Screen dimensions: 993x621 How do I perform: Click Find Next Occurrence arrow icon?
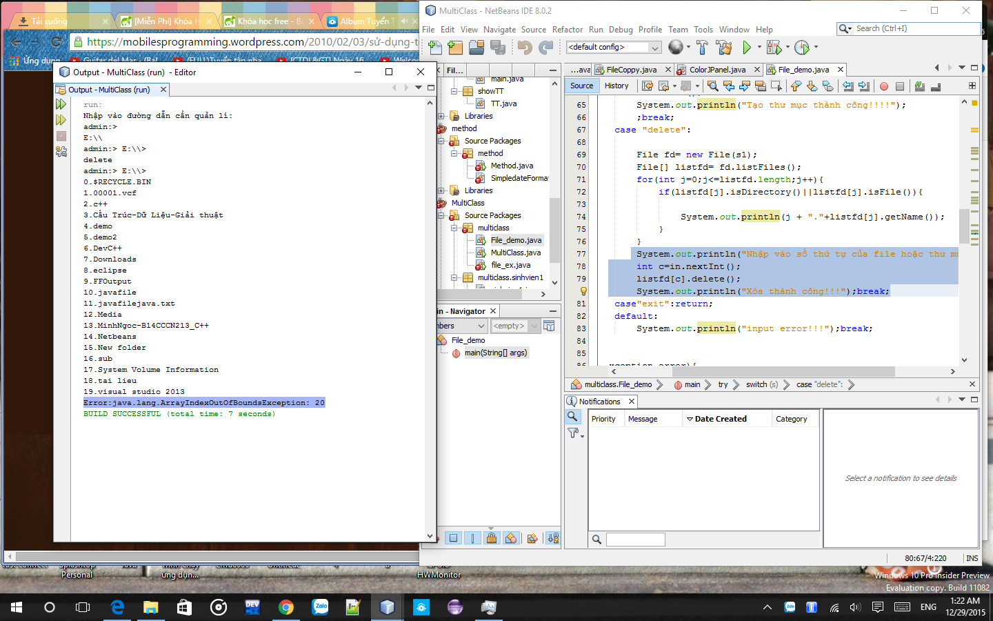pyautogui.click(x=745, y=86)
